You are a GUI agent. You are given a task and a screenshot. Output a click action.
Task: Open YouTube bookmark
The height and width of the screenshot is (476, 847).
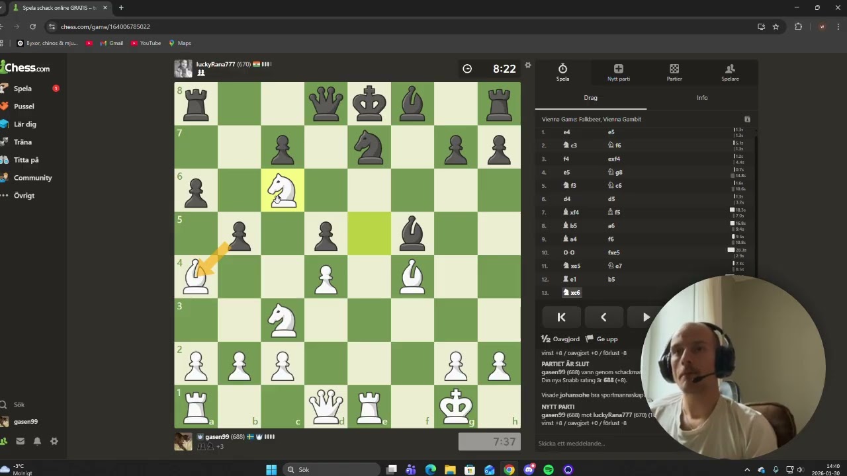point(146,43)
